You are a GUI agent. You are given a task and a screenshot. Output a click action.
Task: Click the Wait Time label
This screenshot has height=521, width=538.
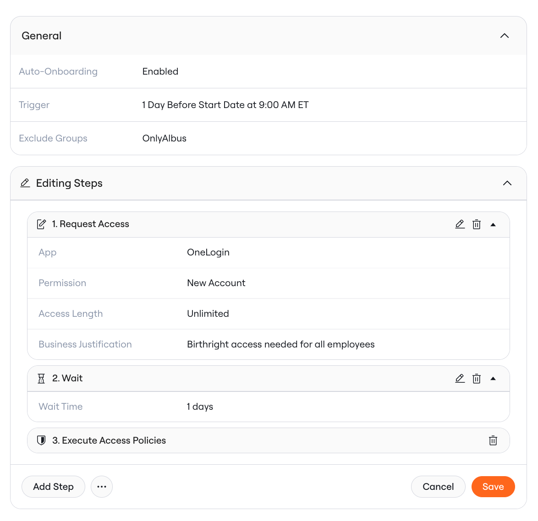(x=61, y=407)
